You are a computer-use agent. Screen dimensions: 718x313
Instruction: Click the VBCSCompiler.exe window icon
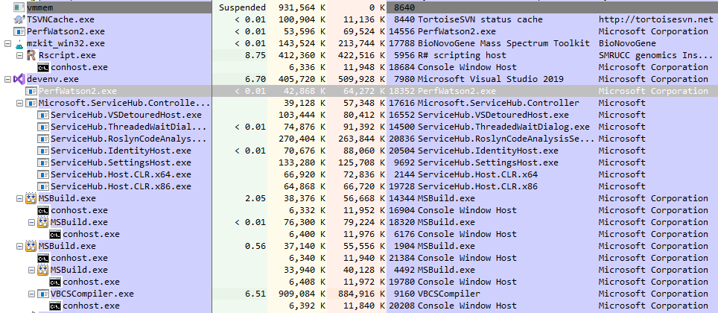point(43,294)
